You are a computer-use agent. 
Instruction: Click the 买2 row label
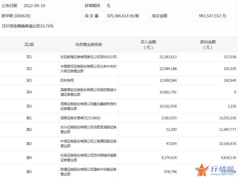[29, 69]
